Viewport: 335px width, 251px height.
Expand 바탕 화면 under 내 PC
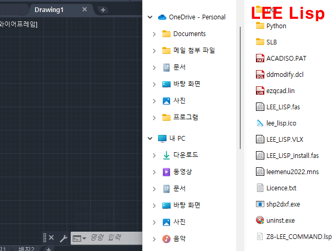(x=154, y=206)
